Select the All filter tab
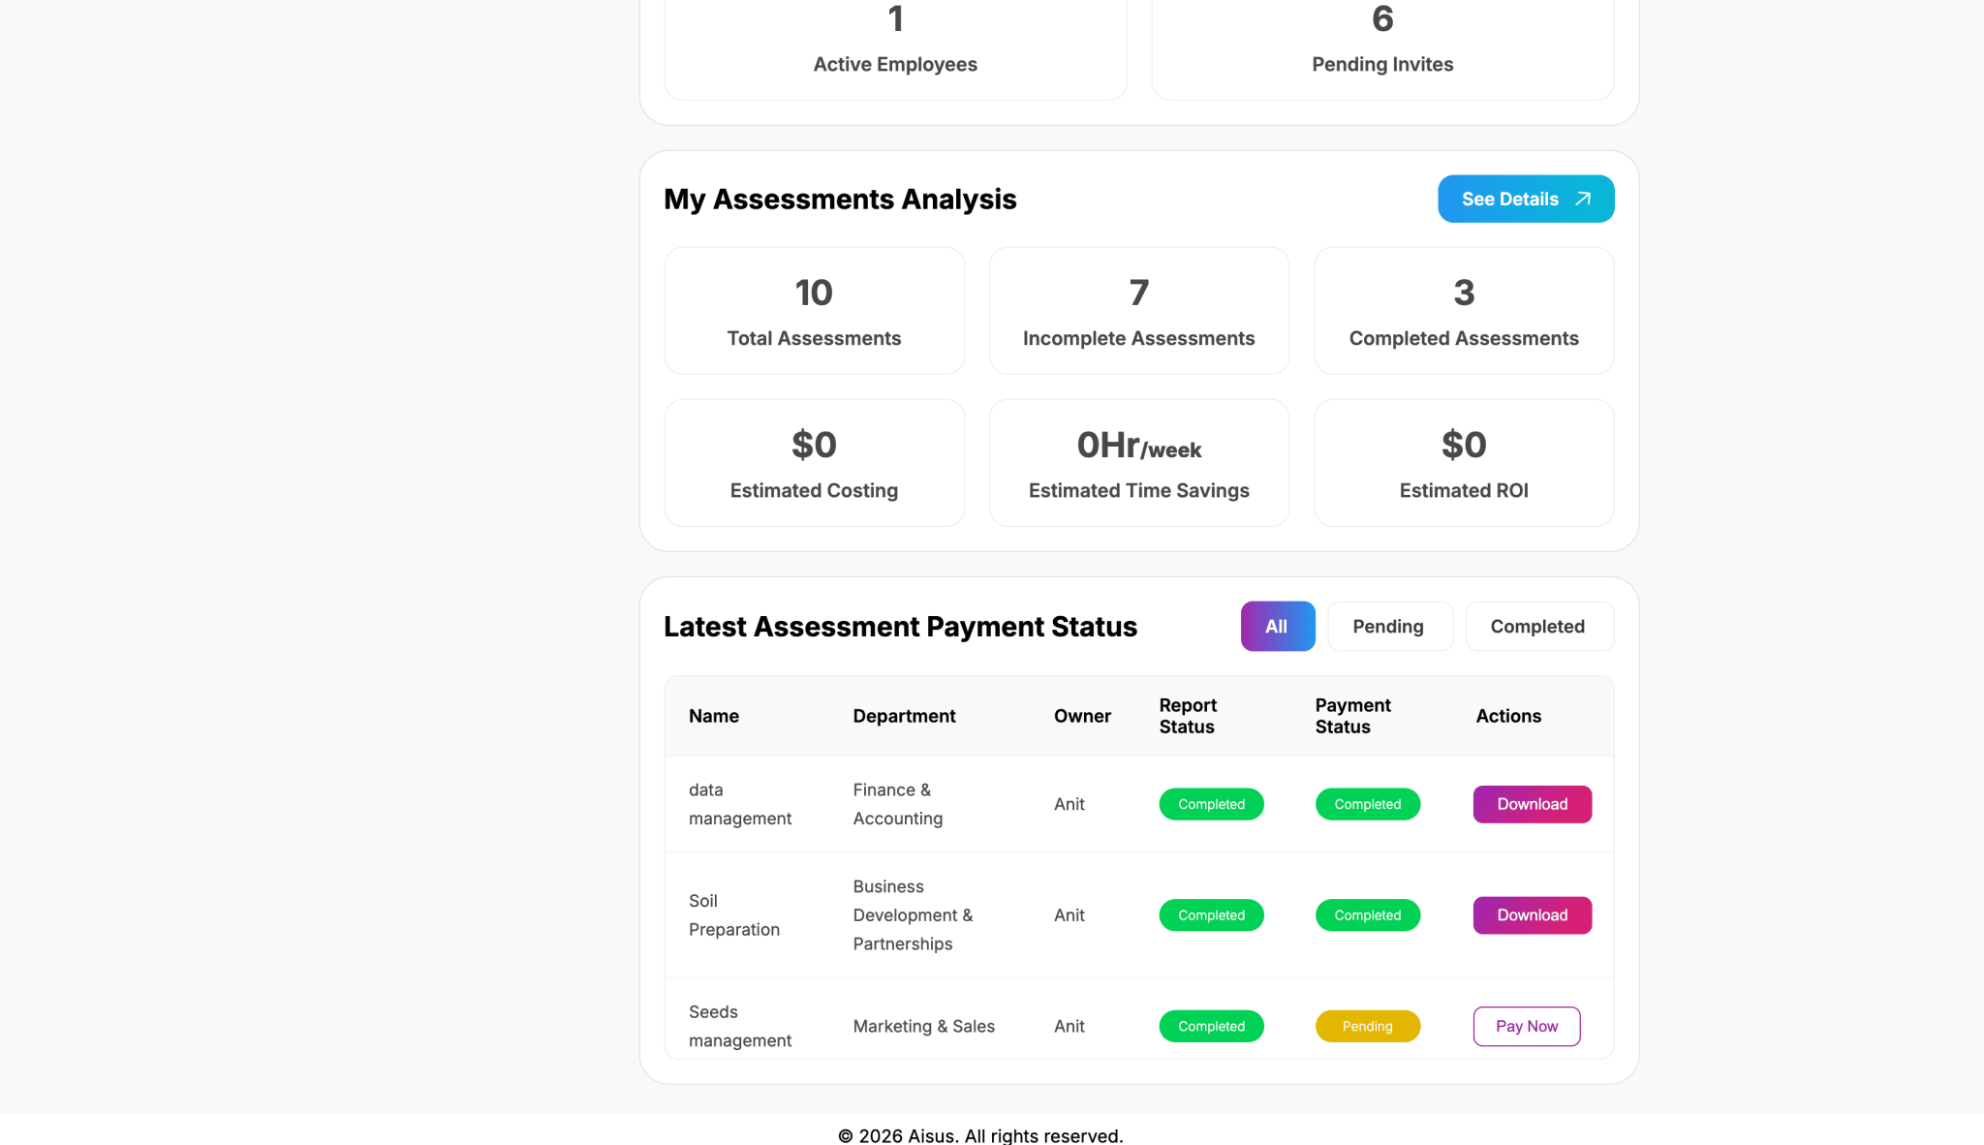This screenshot has width=1984, height=1145. pyautogui.click(x=1277, y=627)
